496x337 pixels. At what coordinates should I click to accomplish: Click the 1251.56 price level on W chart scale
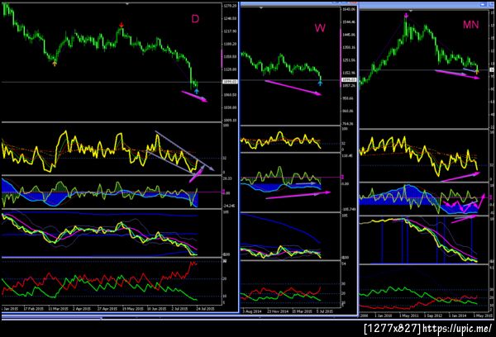coord(349,60)
